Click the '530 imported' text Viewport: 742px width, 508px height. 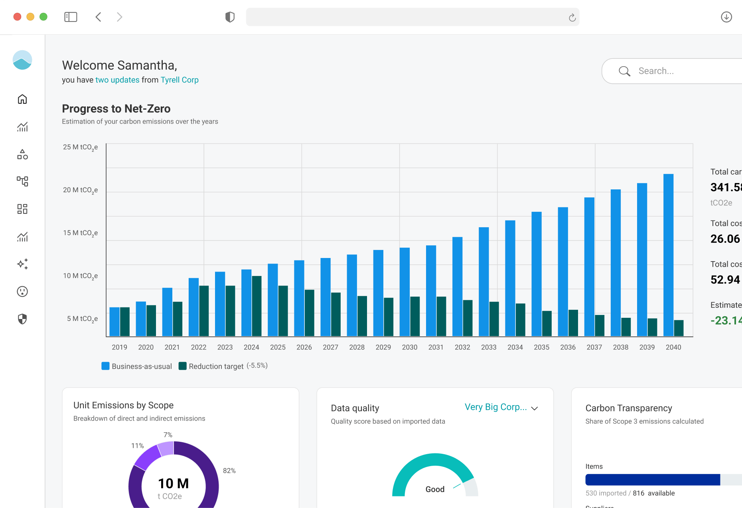point(606,493)
